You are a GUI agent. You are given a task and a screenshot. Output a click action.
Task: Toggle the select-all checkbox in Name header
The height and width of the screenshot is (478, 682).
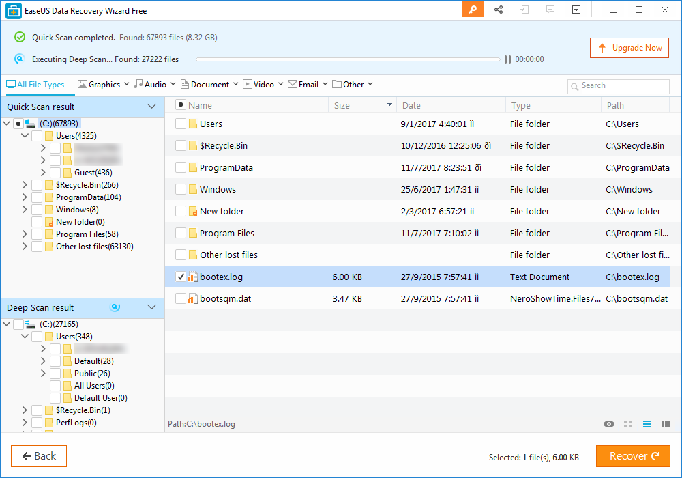coord(181,105)
